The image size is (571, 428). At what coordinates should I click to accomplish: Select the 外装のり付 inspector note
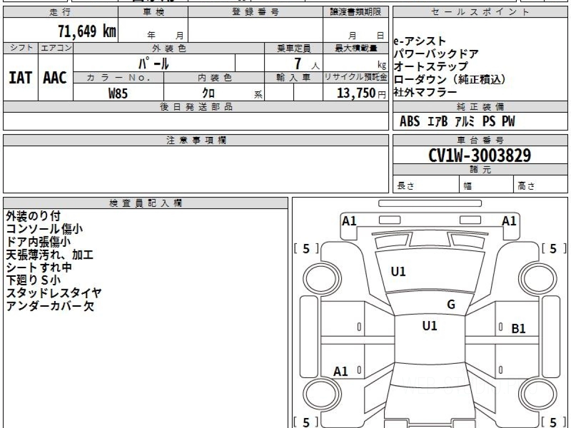(x=33, y=216)
